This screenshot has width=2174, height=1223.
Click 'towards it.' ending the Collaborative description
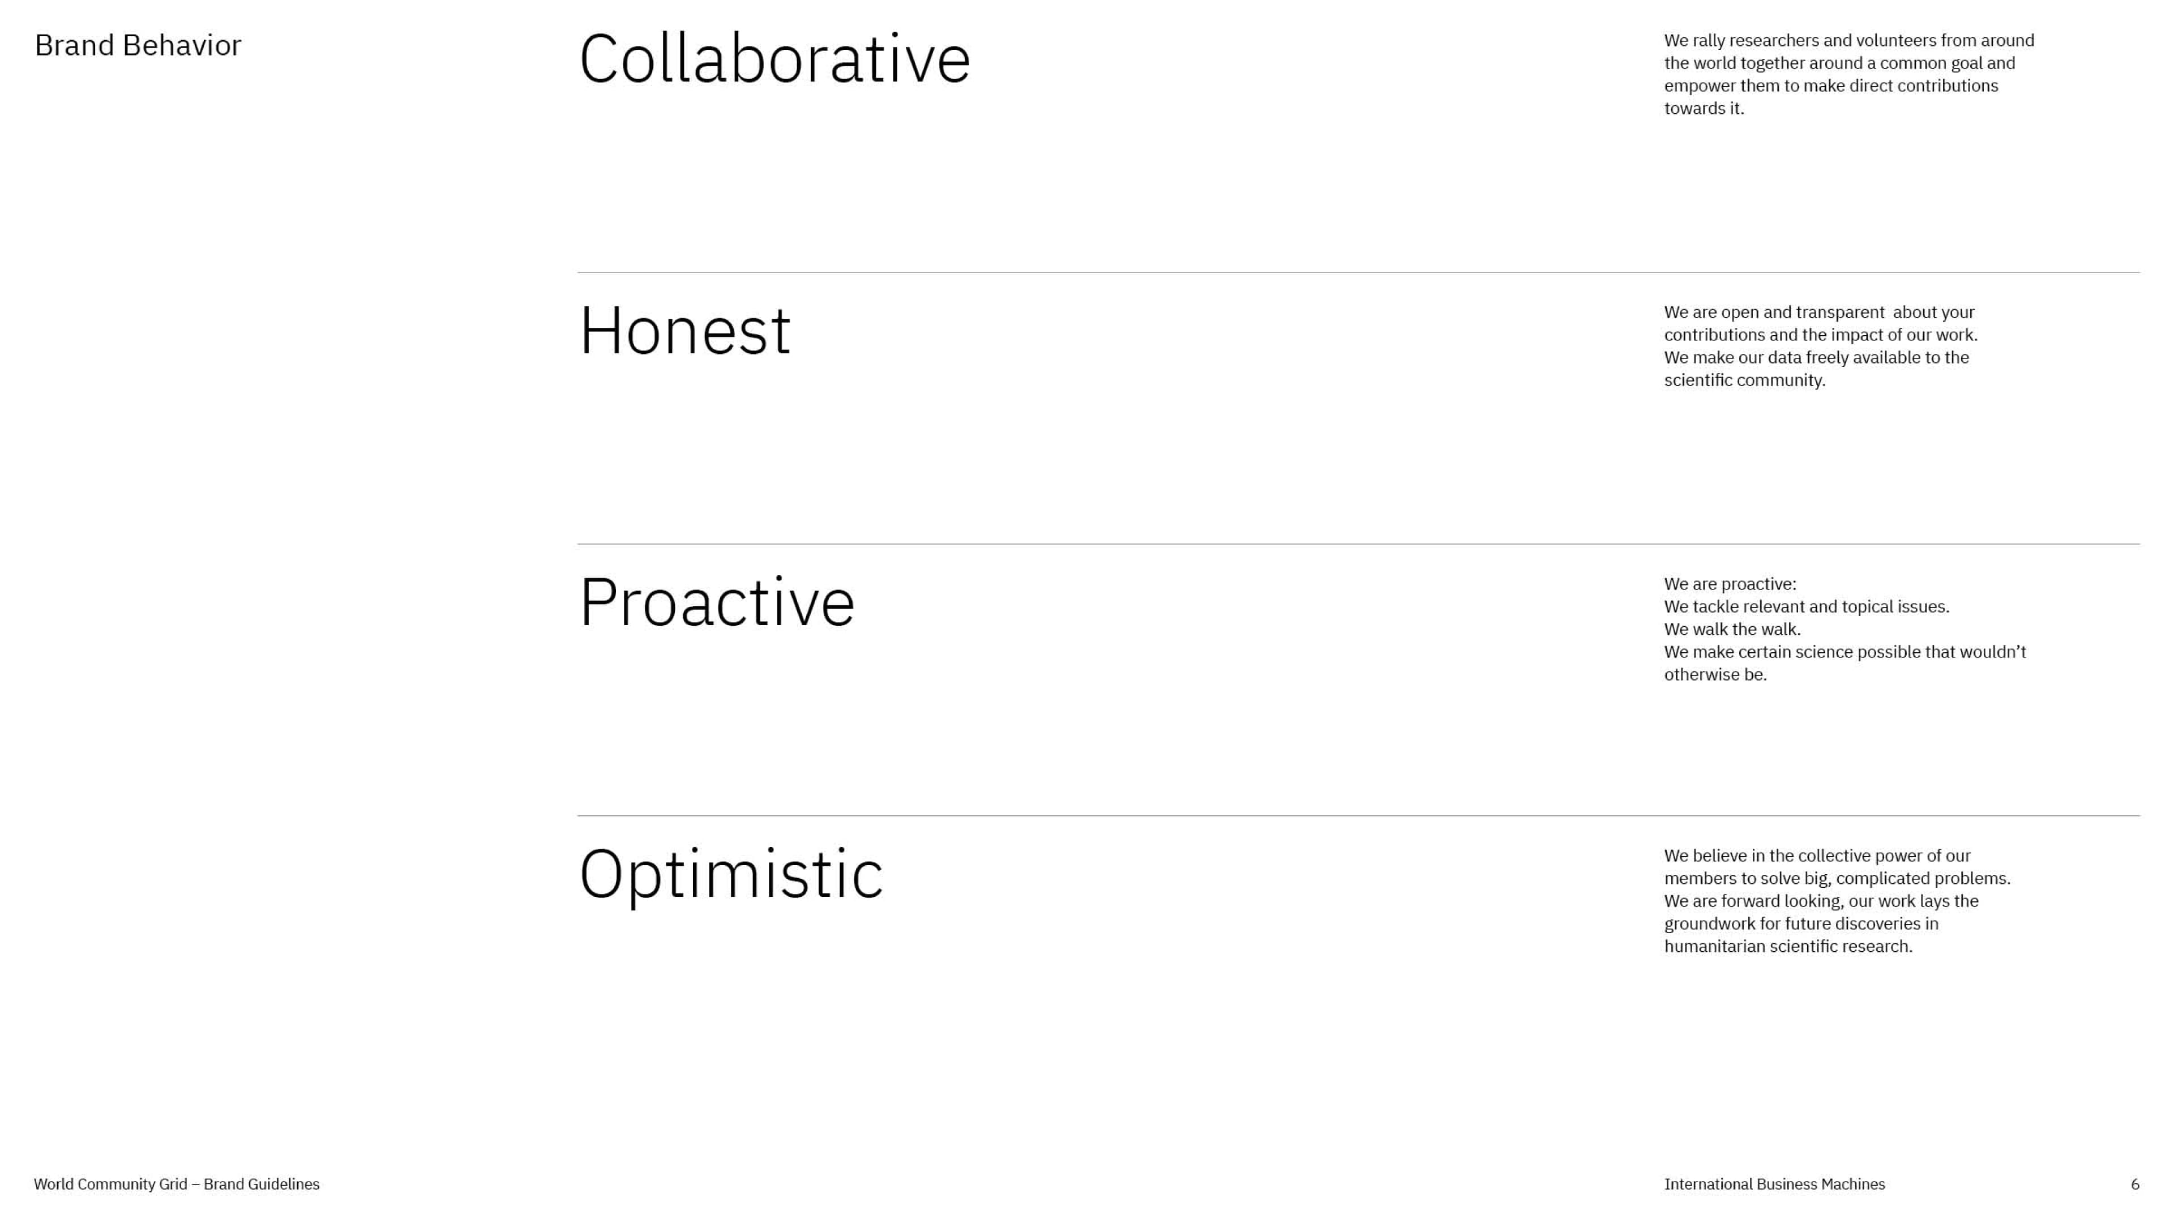pos(1703,109)
